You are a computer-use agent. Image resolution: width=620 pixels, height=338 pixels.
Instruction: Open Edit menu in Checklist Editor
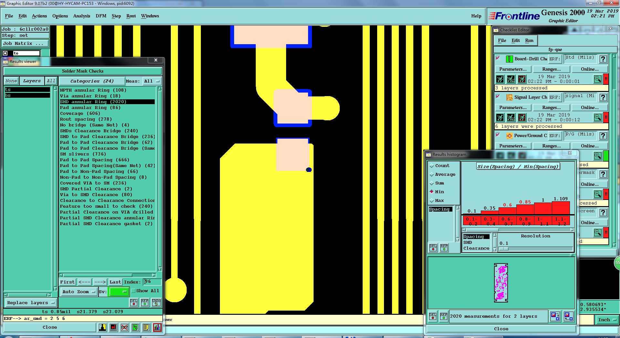click(x=516, y=41)
